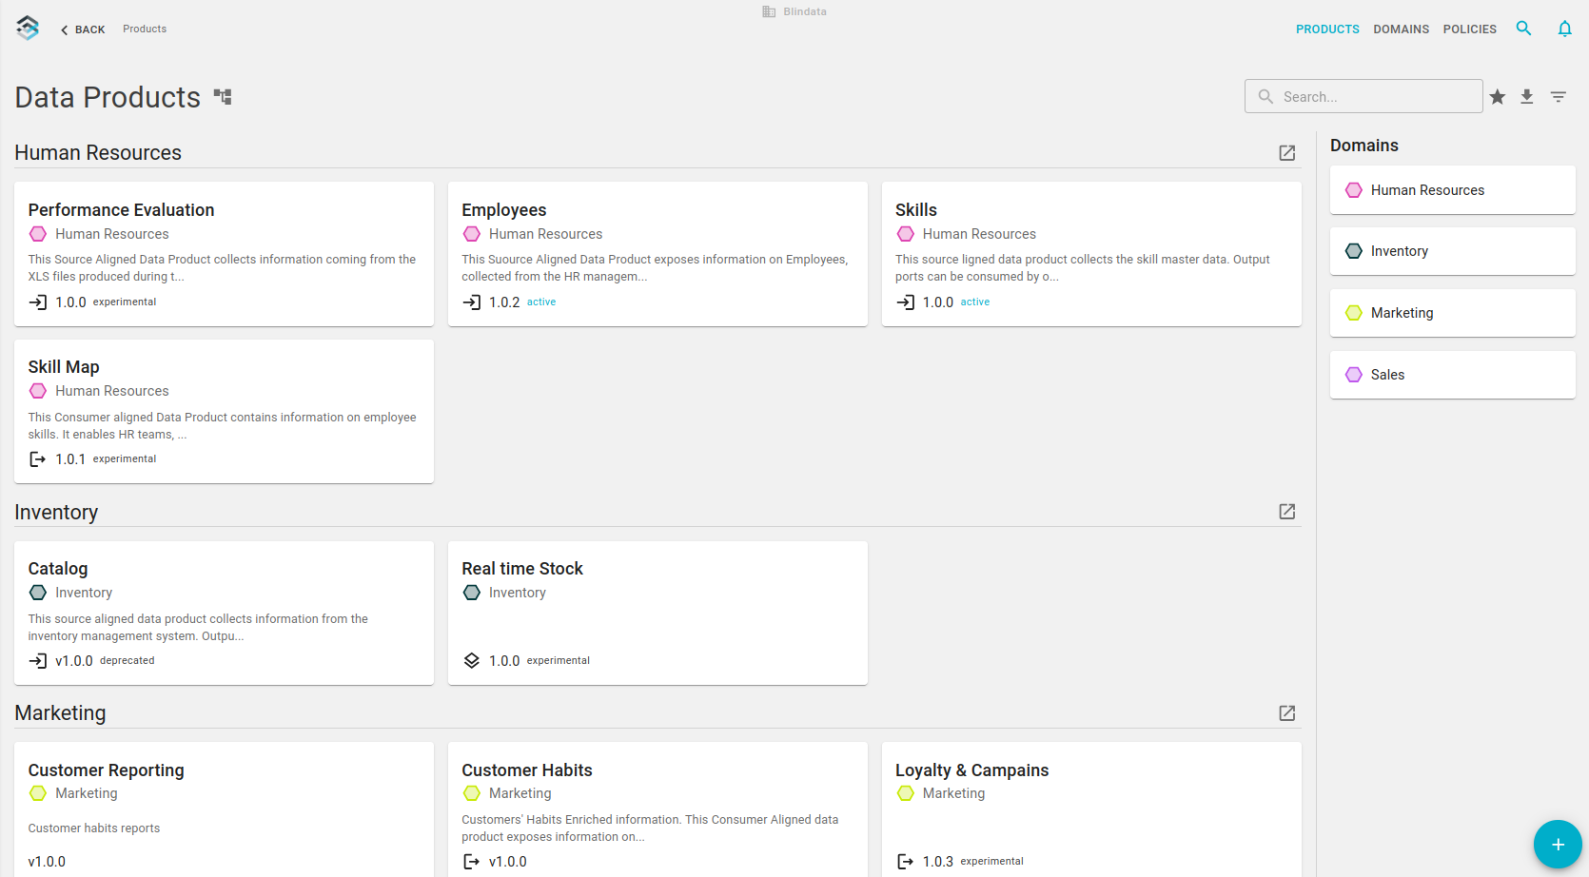Click consumer-aligned icon on Loyalty & Campains card
The width and height of the screenshot is (1589, 877).
pos(906,862)
